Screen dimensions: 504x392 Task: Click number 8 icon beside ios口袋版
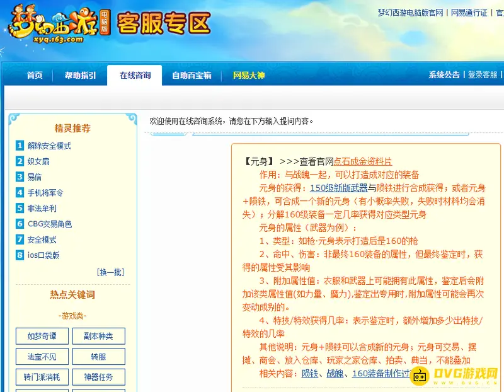[x=20, y=255]
